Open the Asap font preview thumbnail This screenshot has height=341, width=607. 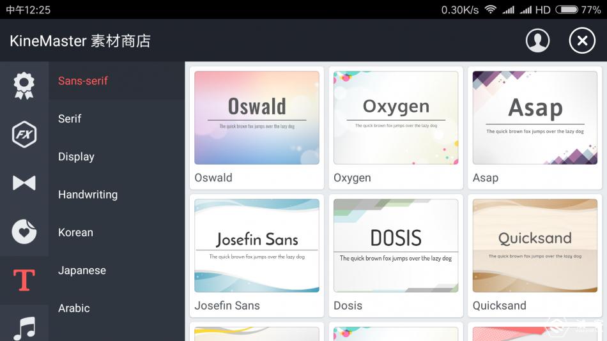point(535,117)
